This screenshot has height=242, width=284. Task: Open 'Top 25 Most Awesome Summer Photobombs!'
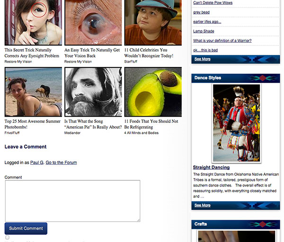click(x=32, y=124)
